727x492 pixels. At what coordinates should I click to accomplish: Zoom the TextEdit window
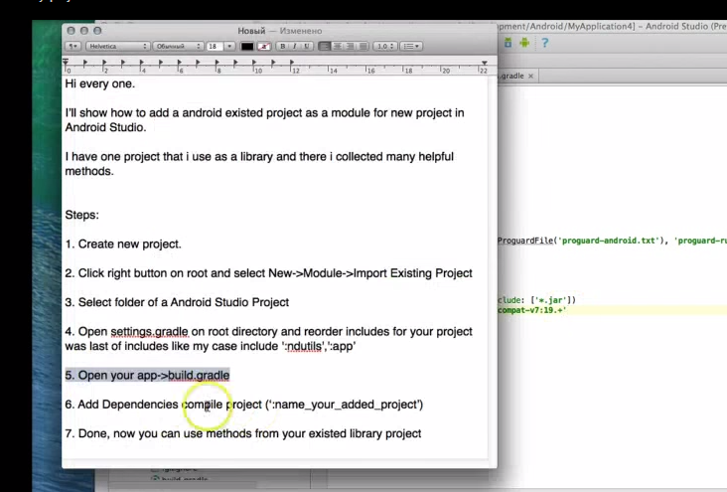pos(97,31)
